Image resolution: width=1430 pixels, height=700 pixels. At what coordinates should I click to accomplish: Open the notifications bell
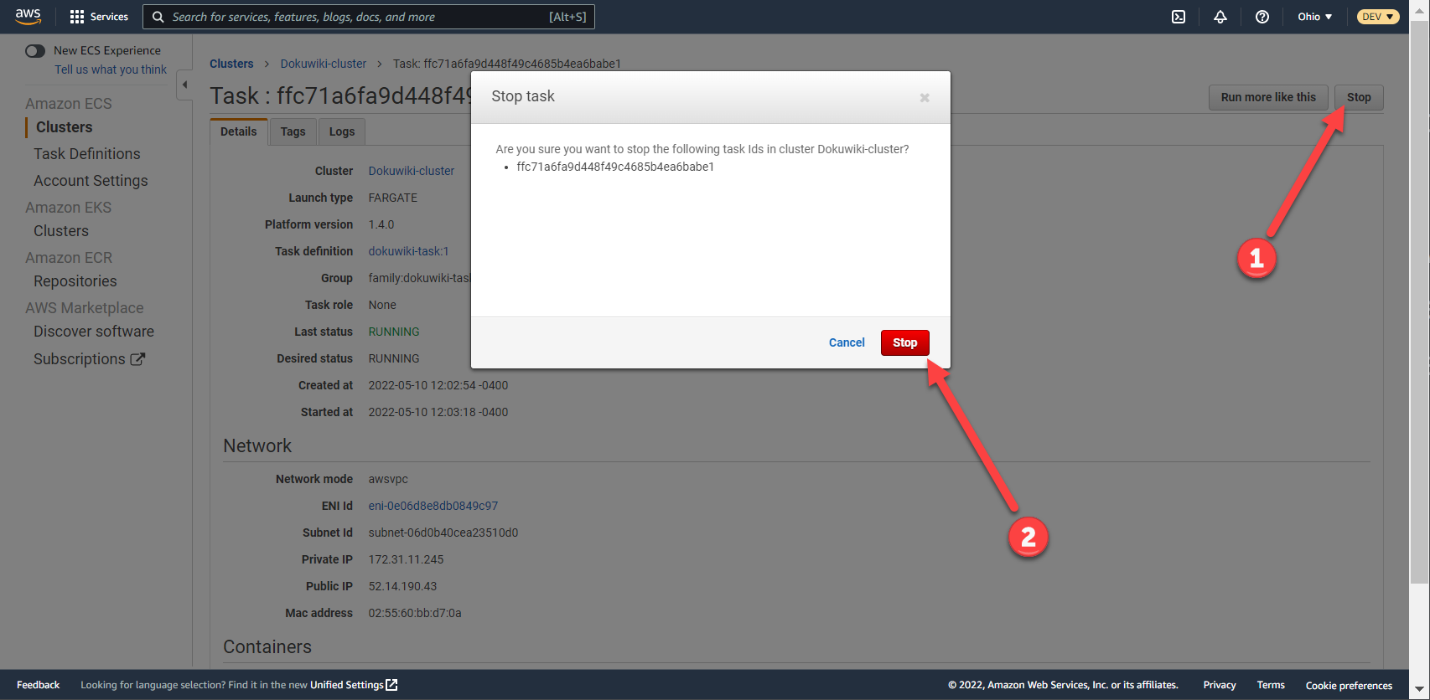[1220, 17]
